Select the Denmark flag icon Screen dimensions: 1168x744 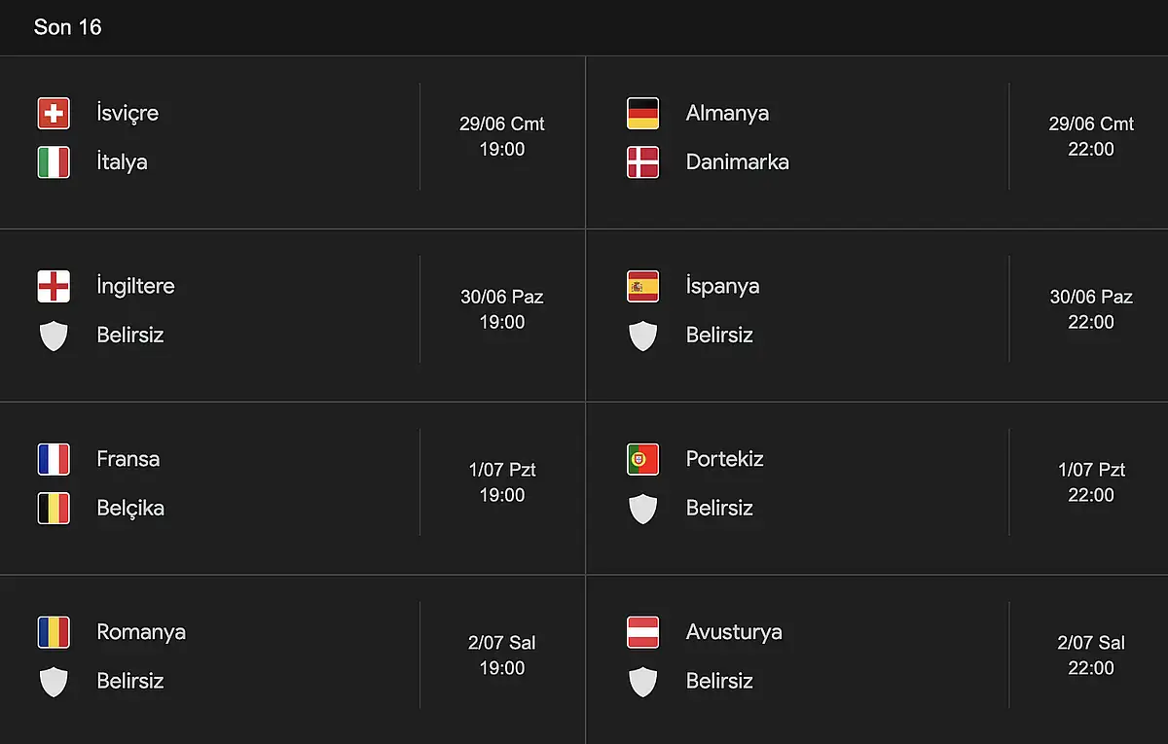coord(642,162)
